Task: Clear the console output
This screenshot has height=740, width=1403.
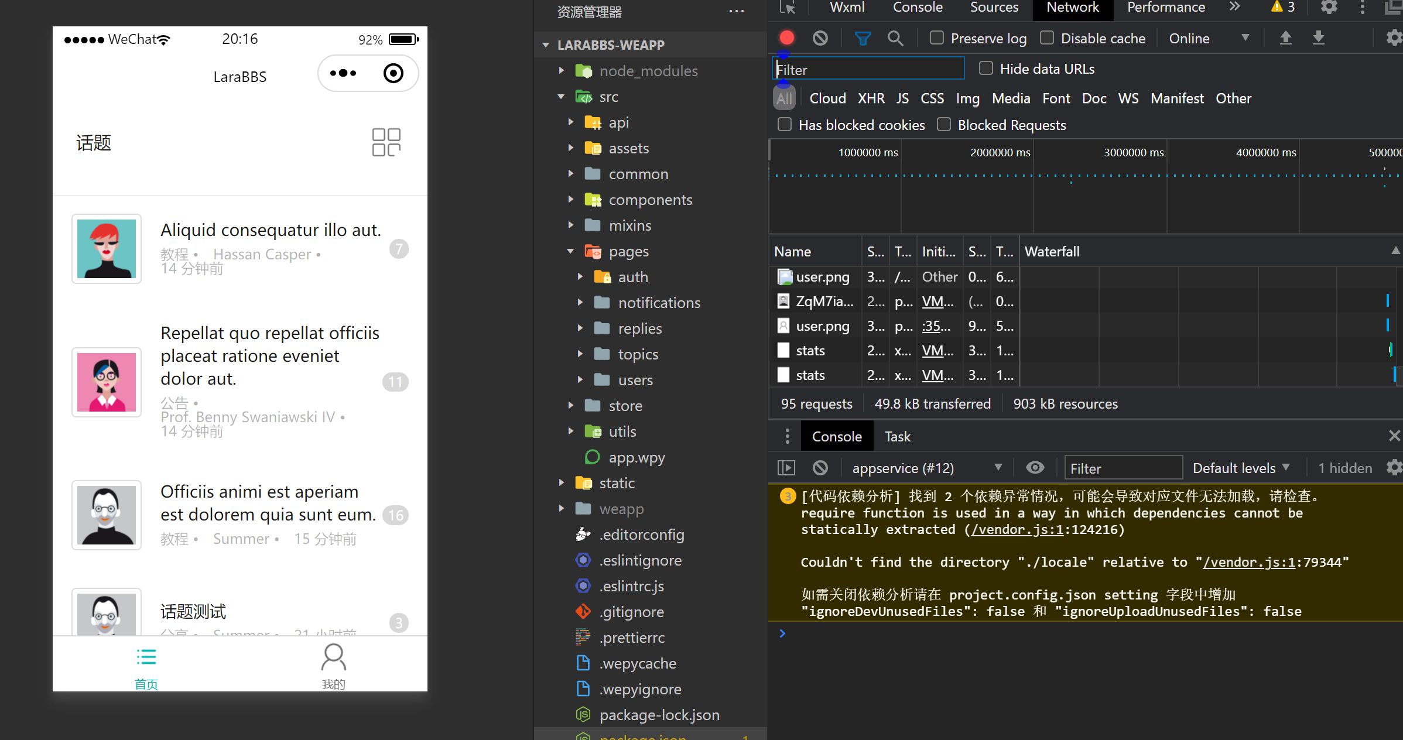Action: (820, 468)
